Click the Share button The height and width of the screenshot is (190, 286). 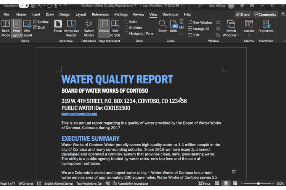point(243,14)
